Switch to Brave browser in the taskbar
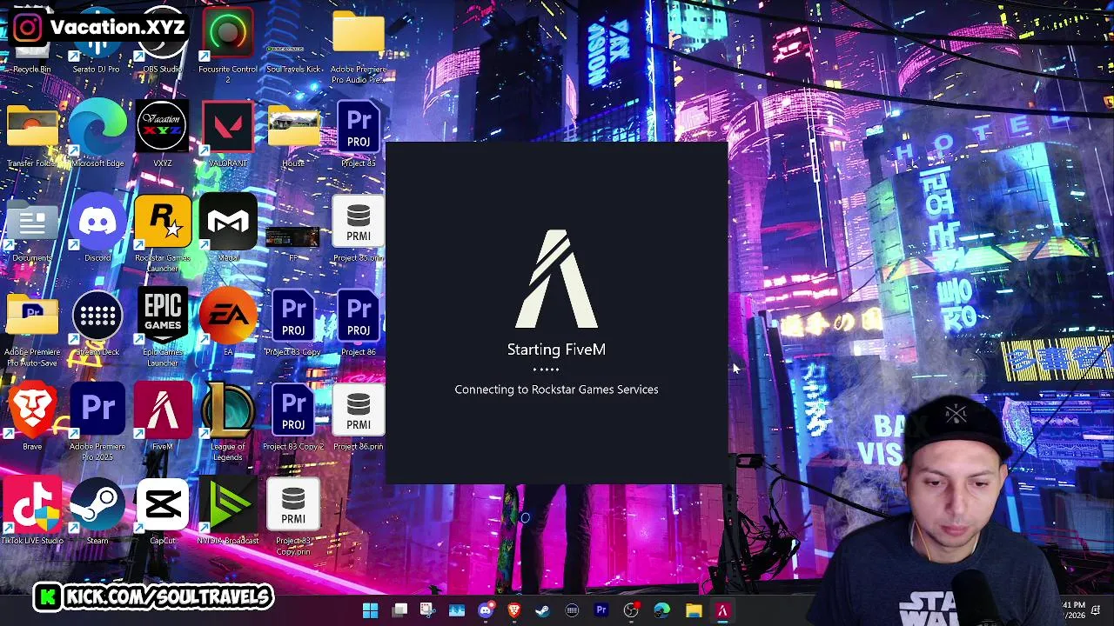Viewport: 1114px width, 626px height. click(513, 610)
